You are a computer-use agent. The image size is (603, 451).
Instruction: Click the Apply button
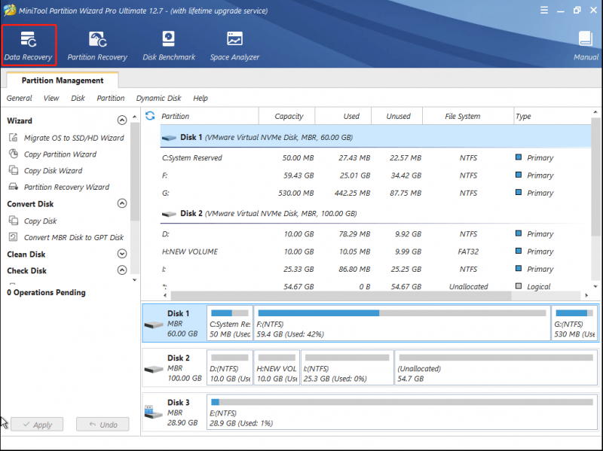pyautogui.click(x=37, y=425)
